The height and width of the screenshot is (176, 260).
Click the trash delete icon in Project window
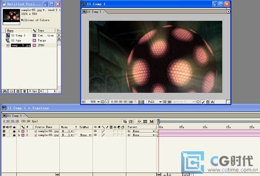pyautogui.click(x=24, y=91)
